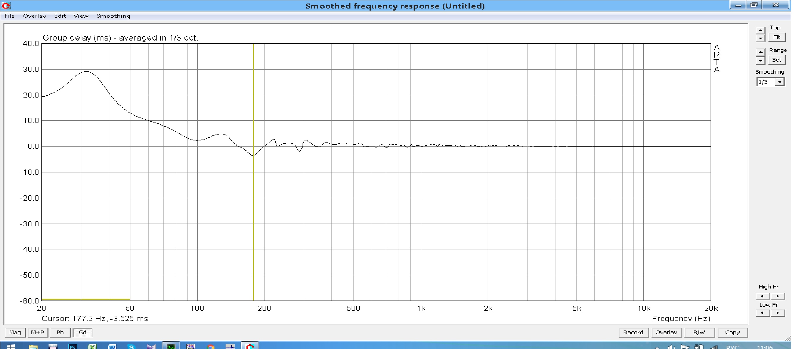Image resolution: width=799 pixels, height=349 pixels.
Task: Open the Smoothing menu
Action: click(x=113, y=16)
